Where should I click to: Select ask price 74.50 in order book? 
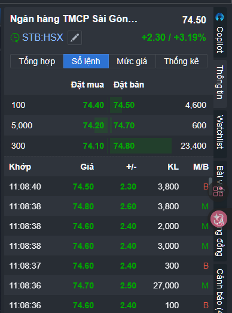click(124, 105)
